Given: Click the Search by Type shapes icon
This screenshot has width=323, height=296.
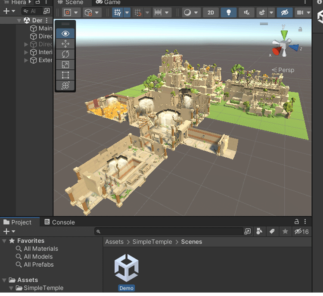Looking at the screenshot, I should click(x=259, y=231).
